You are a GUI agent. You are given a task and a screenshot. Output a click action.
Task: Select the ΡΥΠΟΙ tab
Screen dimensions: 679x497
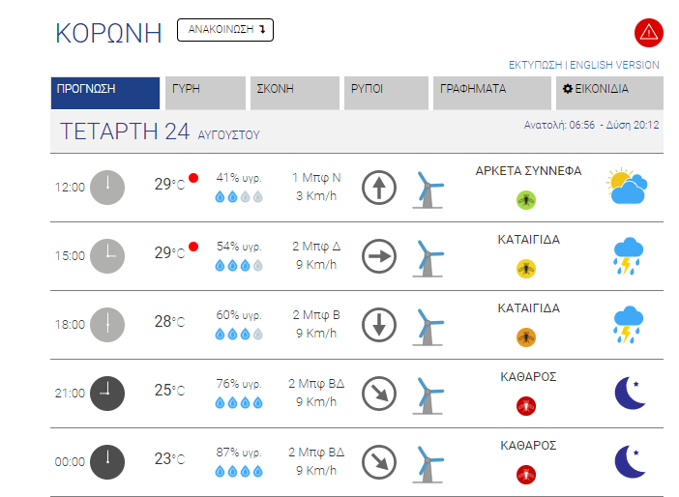pyautogui.click(x=386, y=93)
